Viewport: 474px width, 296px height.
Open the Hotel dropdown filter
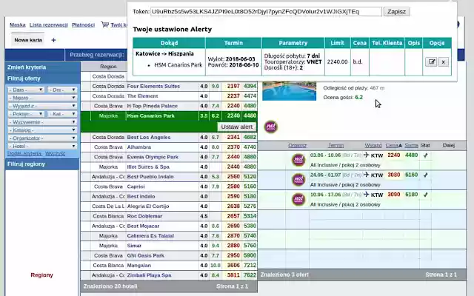(42, 147)
